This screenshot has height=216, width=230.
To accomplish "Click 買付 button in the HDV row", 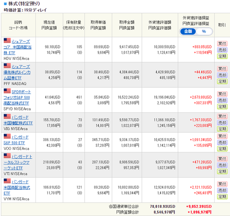I will pos(222,44).
